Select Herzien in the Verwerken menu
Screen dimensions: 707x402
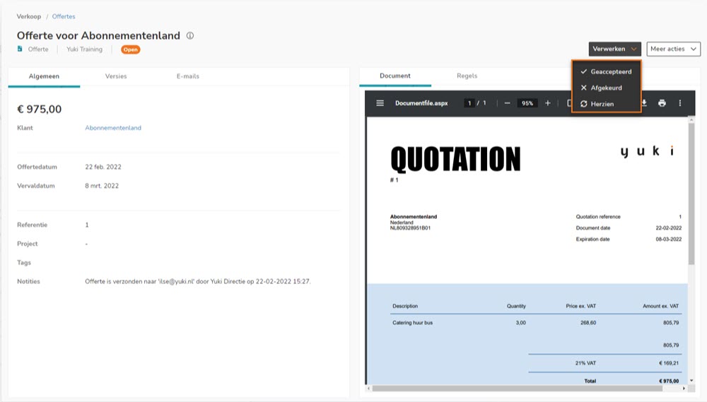click(607, 104)
